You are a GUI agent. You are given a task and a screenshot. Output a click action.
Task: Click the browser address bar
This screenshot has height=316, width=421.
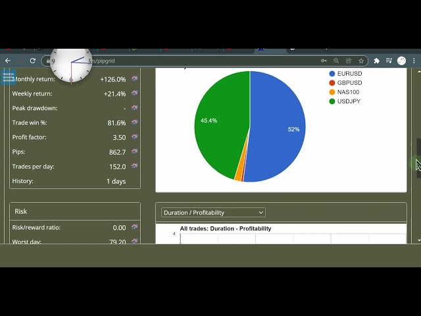(x=197, y=61)
